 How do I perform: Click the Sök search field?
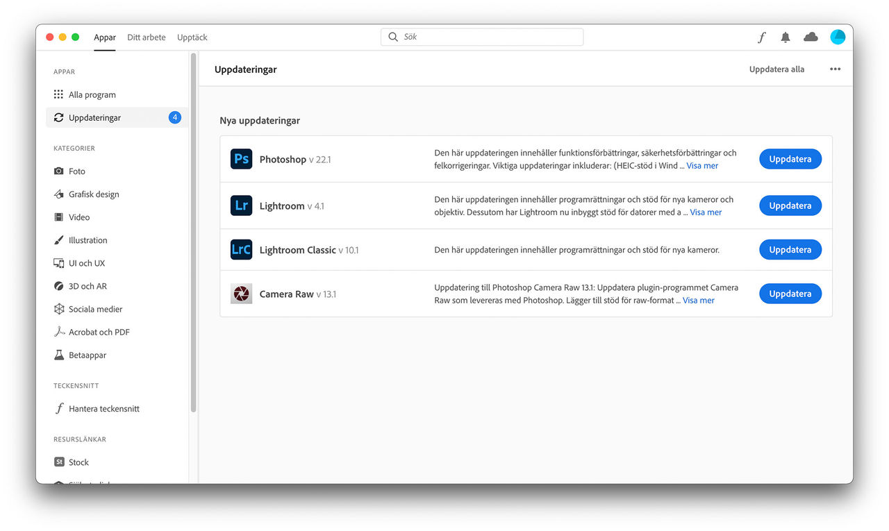click(482, 37)
